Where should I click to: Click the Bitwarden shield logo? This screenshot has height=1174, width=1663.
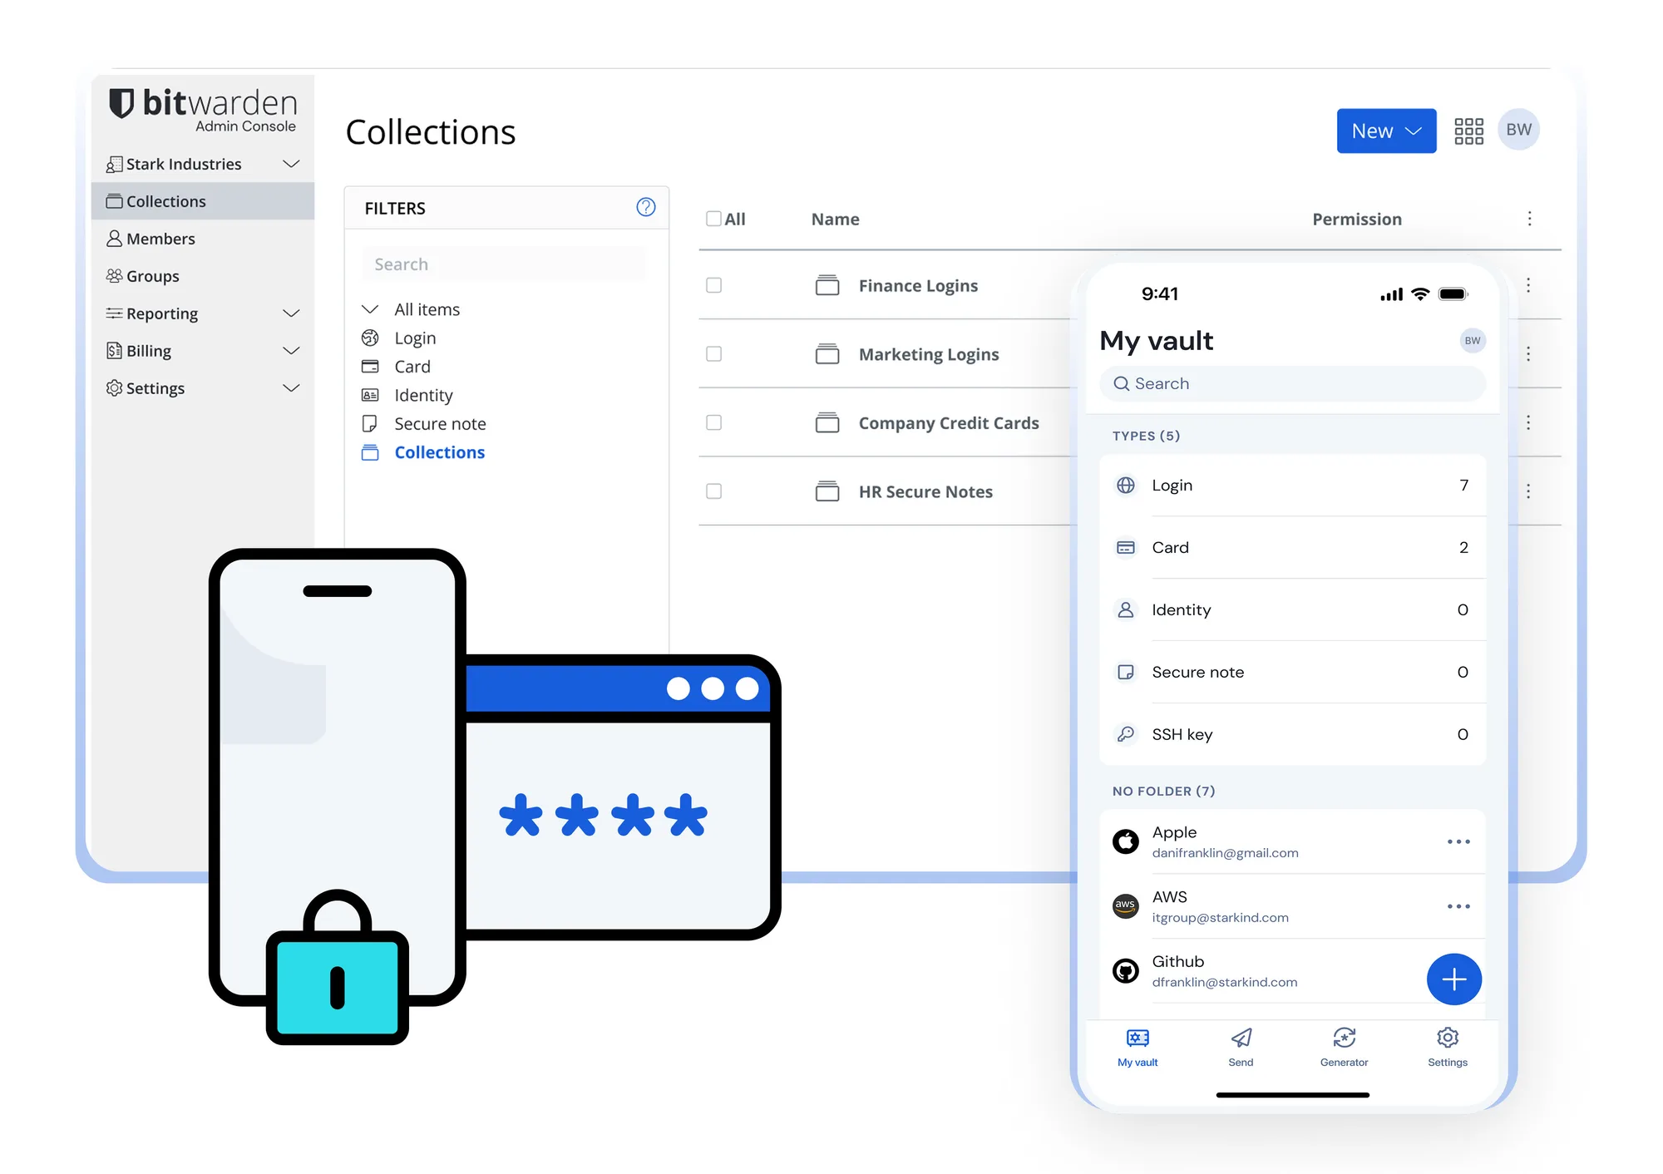[x=121, y=103]
